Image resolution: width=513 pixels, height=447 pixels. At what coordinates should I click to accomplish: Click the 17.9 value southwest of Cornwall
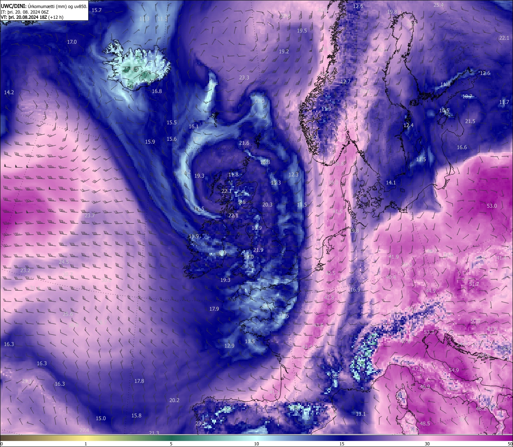pos(214,309)
